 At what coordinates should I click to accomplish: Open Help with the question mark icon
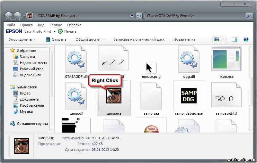click(246, 39)
